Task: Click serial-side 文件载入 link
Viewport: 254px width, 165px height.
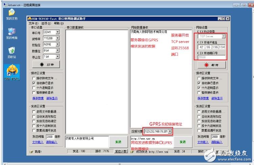Action: click(38, 142)
